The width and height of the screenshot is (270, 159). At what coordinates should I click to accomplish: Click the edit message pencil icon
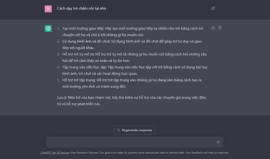click(213, 8)
